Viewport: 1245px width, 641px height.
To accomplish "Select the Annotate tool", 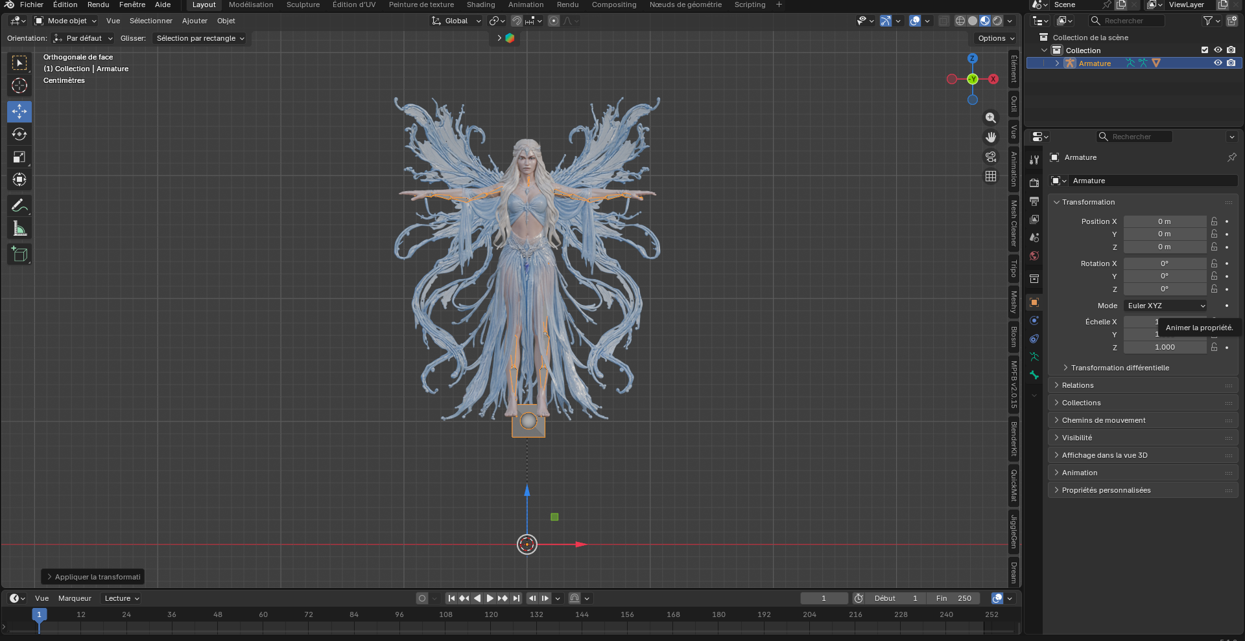I will (19, 206).
